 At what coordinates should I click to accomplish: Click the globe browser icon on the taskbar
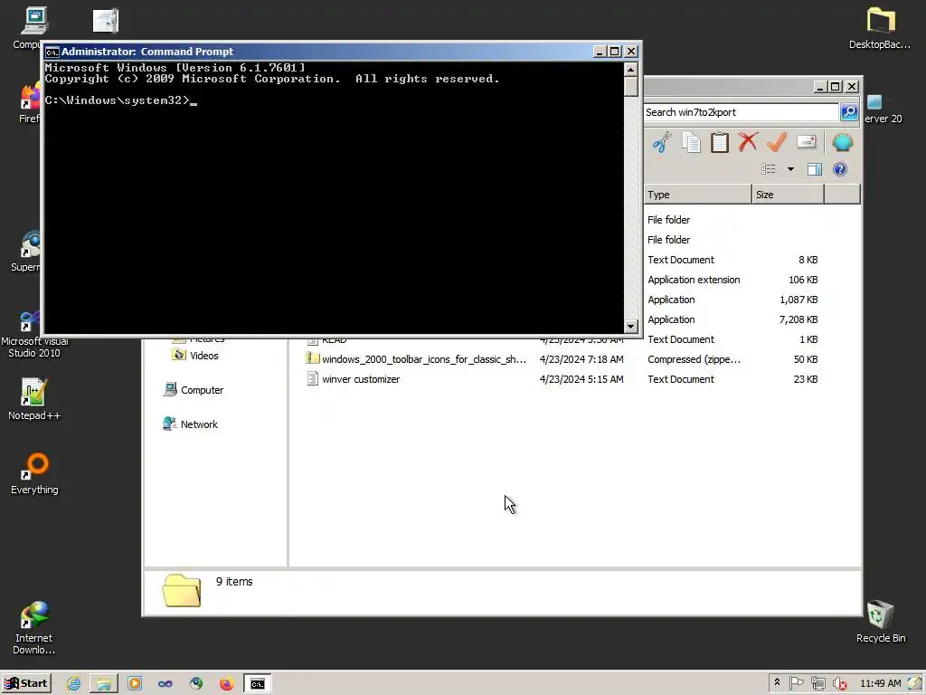pyautogui.click(x=196, y=684)
